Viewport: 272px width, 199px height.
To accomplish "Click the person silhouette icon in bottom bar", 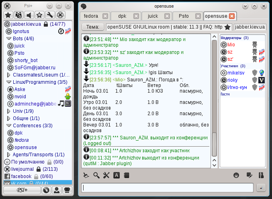I will click(57, 190).
